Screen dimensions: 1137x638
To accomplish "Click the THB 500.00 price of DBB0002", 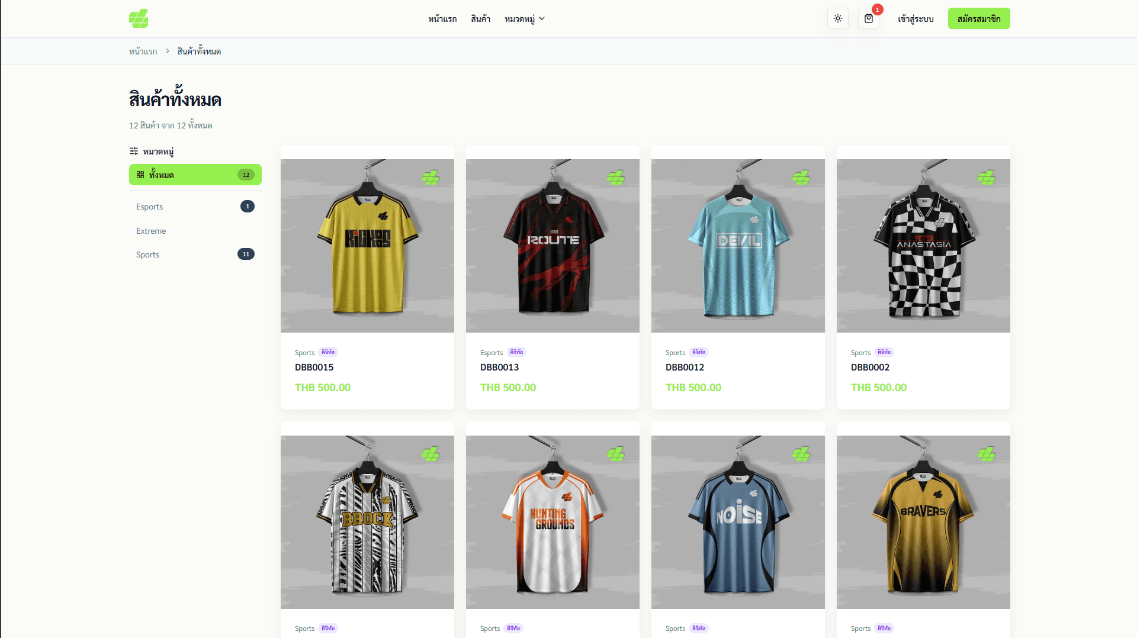I will [x=879, y=388].
